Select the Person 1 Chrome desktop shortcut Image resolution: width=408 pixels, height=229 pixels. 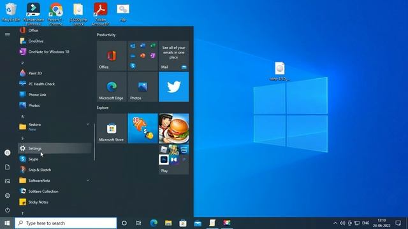(x=55, y=14)
